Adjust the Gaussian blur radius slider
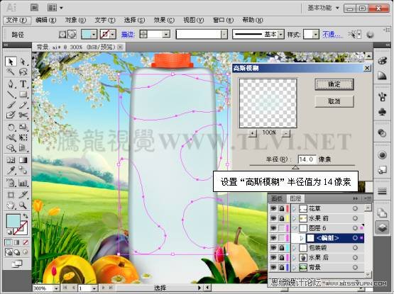This screenshot has width=394, height=294. pyautogui.click(x=295, y=167)
